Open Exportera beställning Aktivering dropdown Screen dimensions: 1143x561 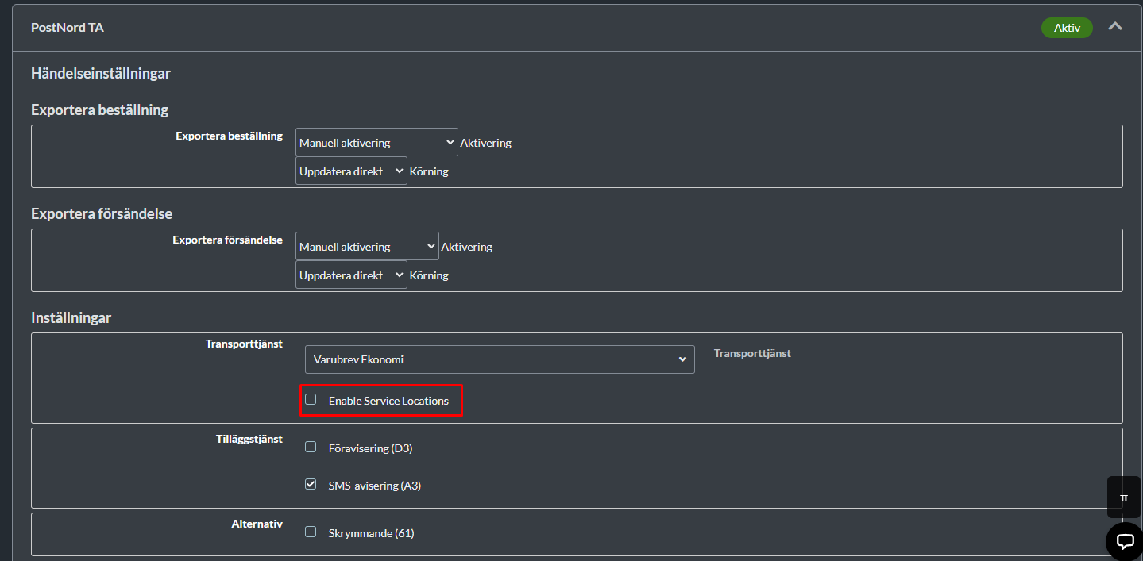click(x=376, y=143)
